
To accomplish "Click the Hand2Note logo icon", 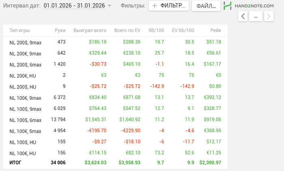I will coord(228,6).
